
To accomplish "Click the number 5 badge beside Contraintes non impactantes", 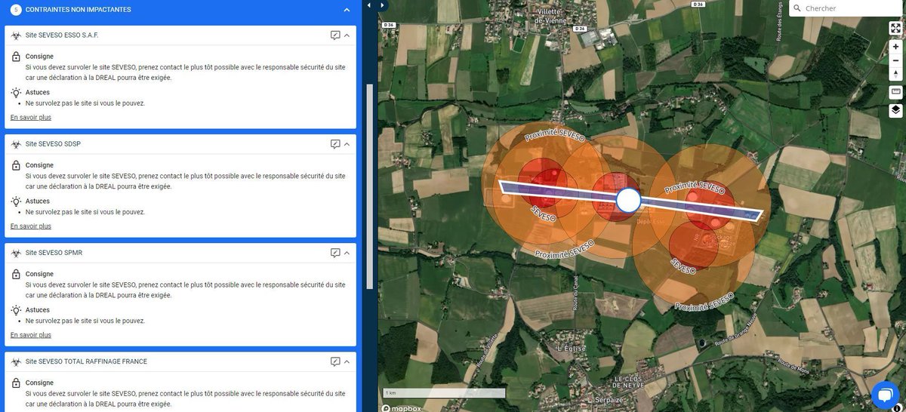I will (17, 10).
